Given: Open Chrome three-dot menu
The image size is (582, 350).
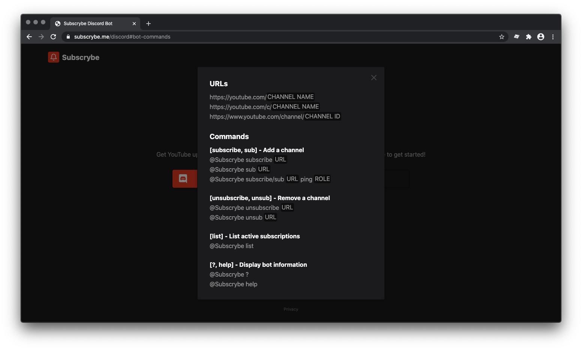Looking at the screenshot, I should (x=553, y=37).
